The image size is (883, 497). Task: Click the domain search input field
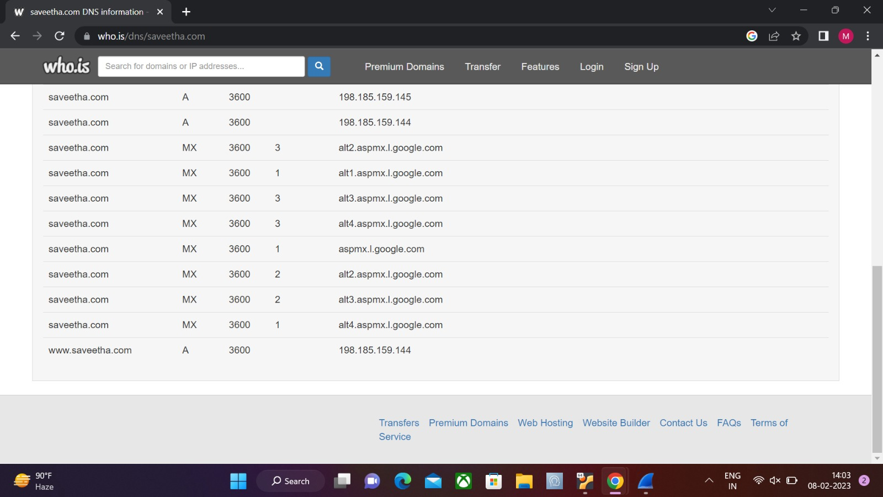pos(201,66)
